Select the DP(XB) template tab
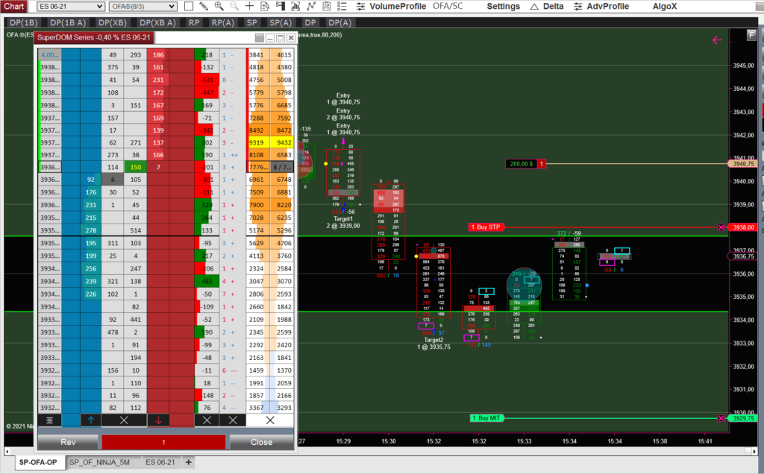This screenshot has width=764, height=474. 113,22
